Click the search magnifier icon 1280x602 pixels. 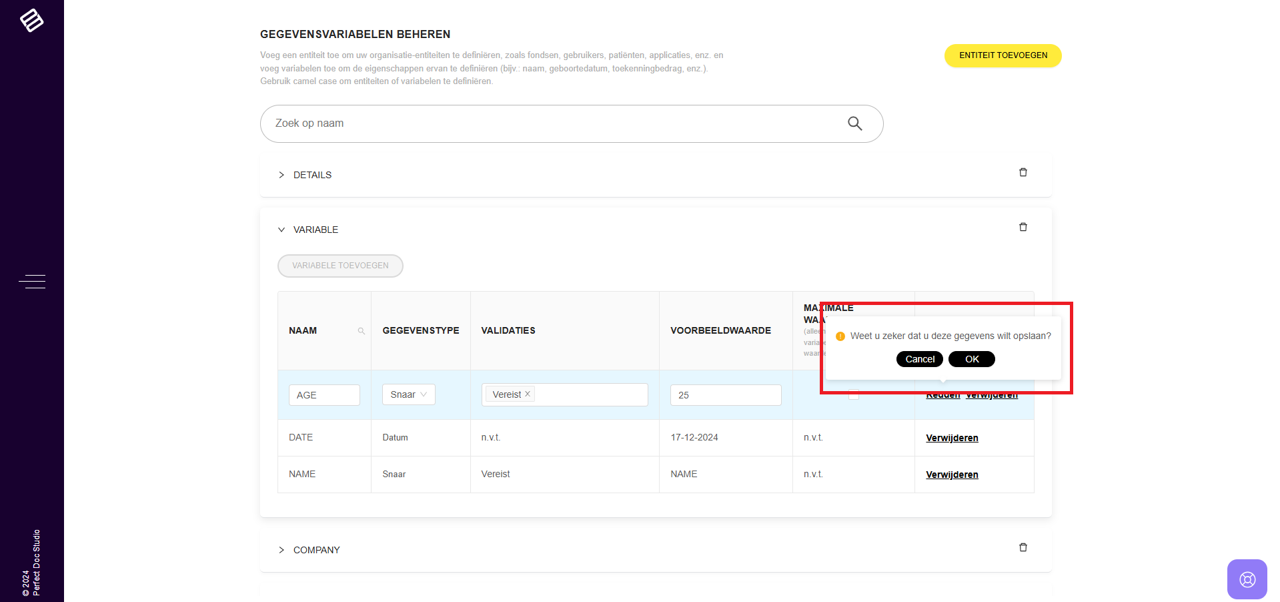854,123
